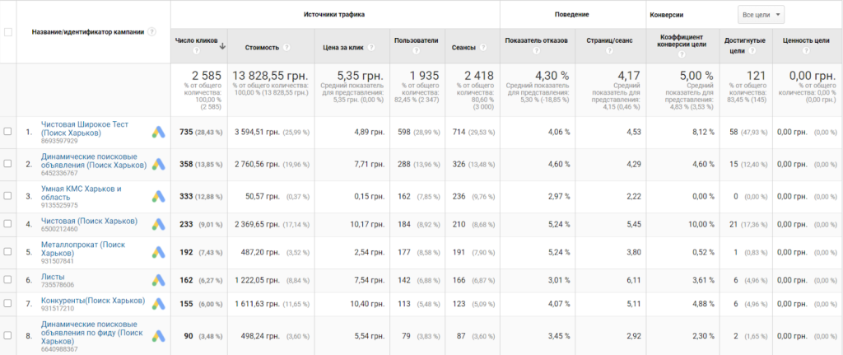Open Листы campaign link
This screenshot has width=843, height=355.
point(53,277)
